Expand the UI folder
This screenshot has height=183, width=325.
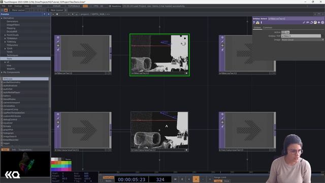tap(5, 62)
